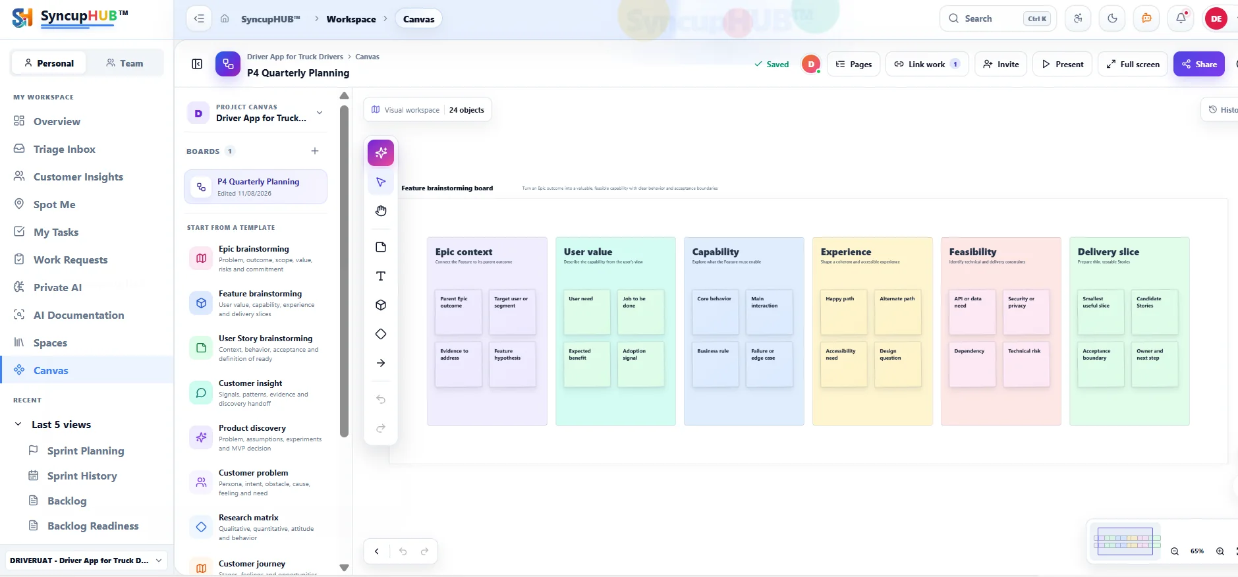Go to Customer Insights

coord(86,177)
